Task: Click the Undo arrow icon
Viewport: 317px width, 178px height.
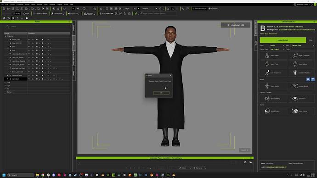Action: pyautogui.click(x=64, y=9)
